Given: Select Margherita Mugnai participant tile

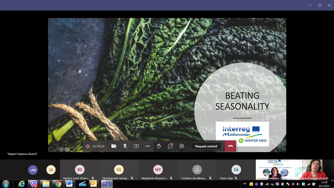Looking at the screenshot, I should 158,170.
